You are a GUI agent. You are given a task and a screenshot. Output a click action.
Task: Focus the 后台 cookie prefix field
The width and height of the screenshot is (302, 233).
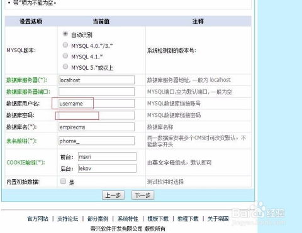click(x=107, y=168)
